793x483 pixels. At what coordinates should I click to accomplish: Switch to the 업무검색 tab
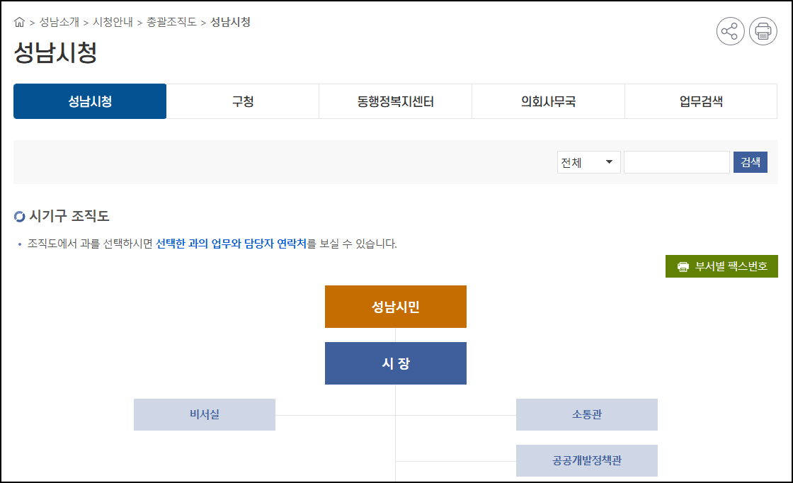point(700,101)
